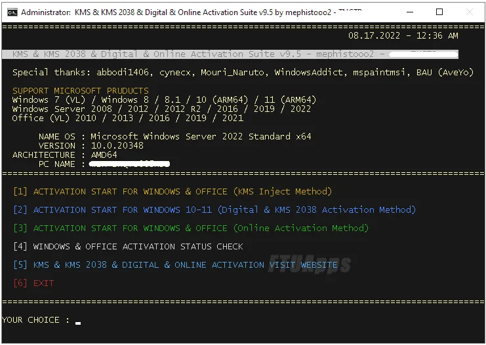Click option [6] EXIT
Image resolution: width=486 pixels, height=345 pixels.
(33, 283)
